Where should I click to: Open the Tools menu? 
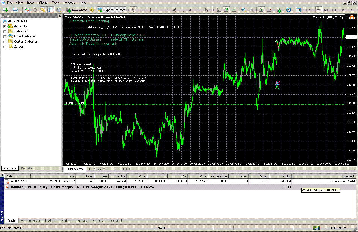tap(56, 3)
